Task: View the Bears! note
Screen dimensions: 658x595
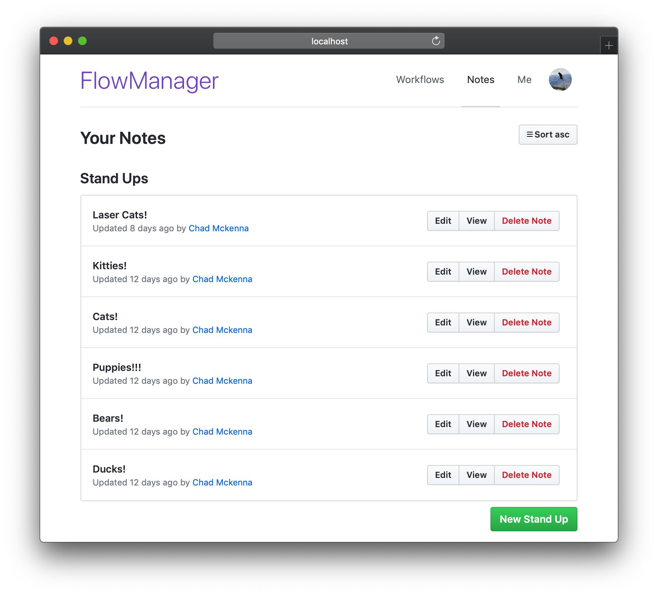Action: point(476,424)
